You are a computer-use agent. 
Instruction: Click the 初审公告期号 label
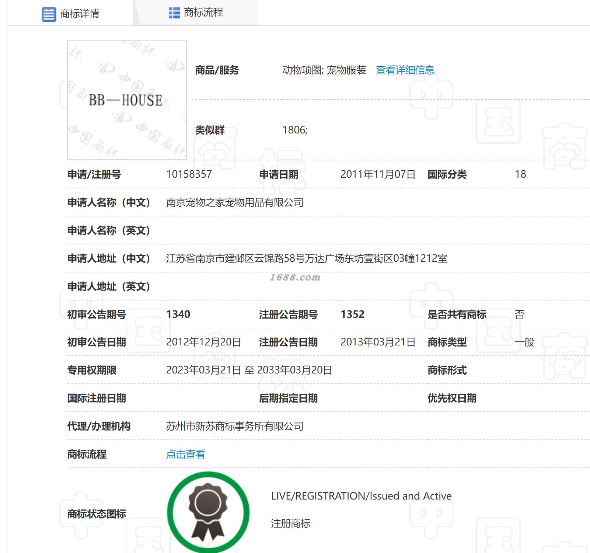click(x=97, y=314)
